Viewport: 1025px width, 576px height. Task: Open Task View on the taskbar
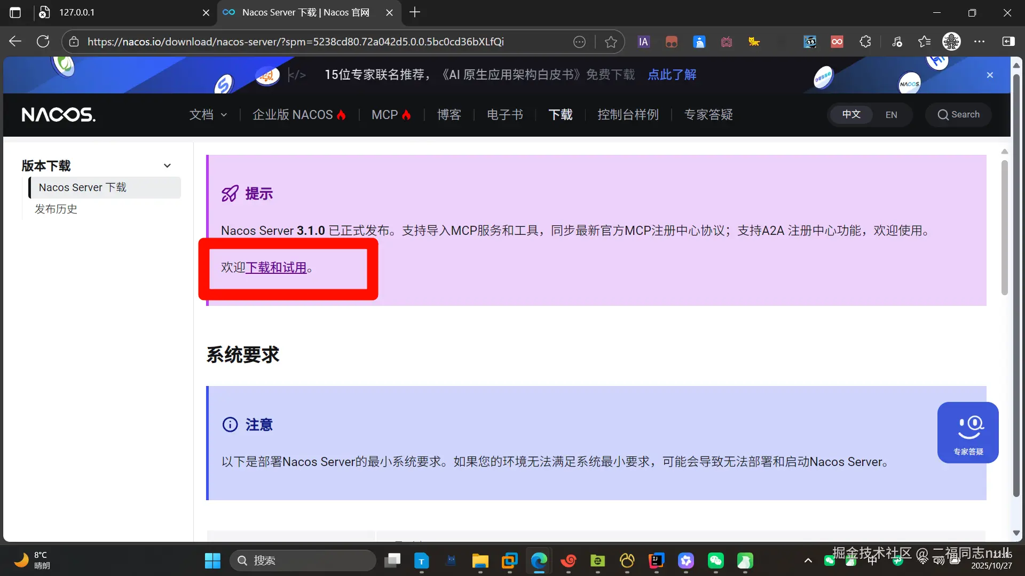point(392,561)
